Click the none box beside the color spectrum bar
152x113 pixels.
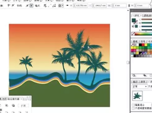click(133, 34)
